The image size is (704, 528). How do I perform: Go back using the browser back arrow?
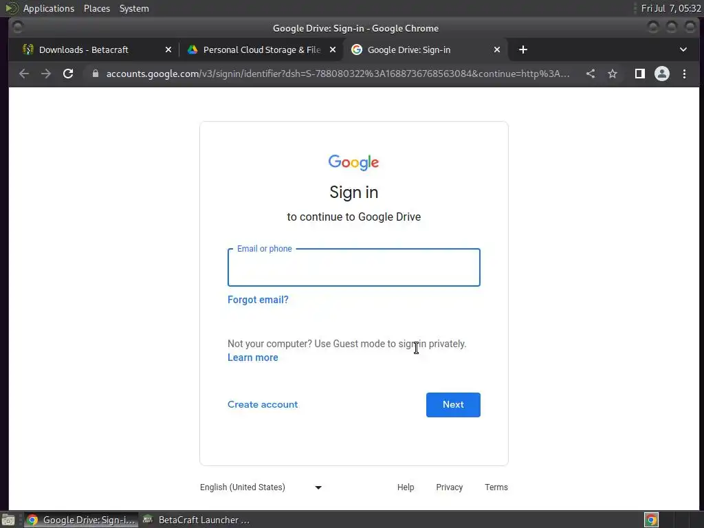(x=24, y=74)
